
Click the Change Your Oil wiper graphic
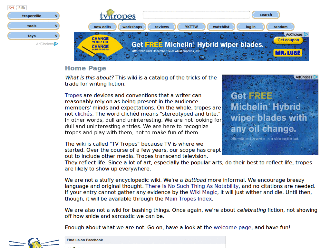[100, 46]
